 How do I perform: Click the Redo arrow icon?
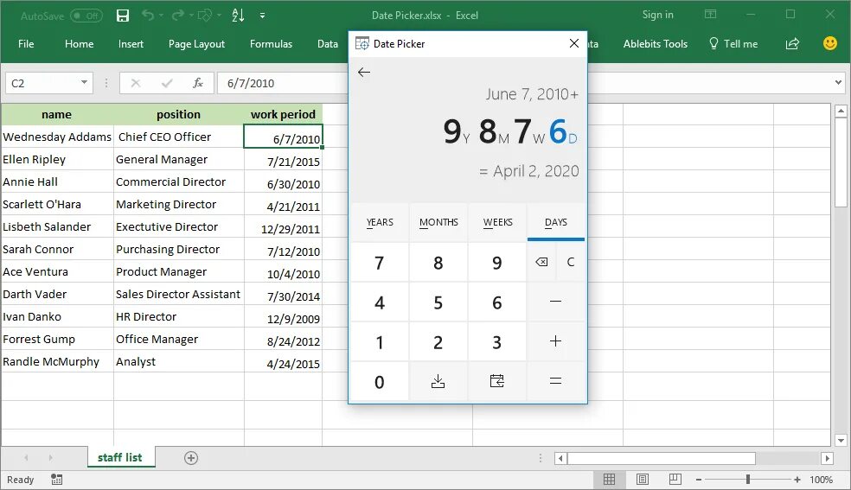(177, 16)
